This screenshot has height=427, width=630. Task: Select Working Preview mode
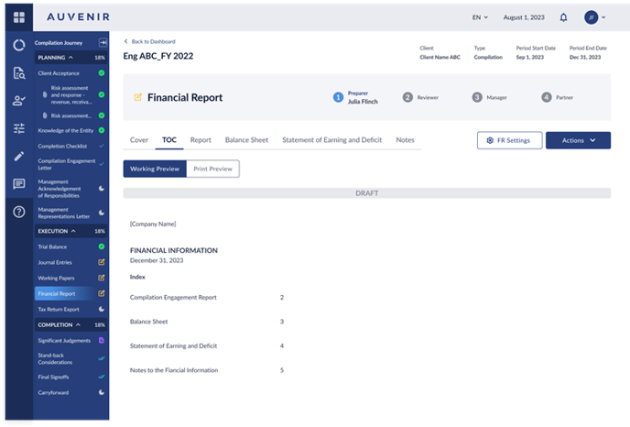click(155, 169)
